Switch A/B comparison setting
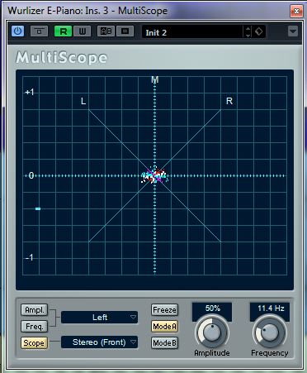The image size is (307, 373). 106,31
